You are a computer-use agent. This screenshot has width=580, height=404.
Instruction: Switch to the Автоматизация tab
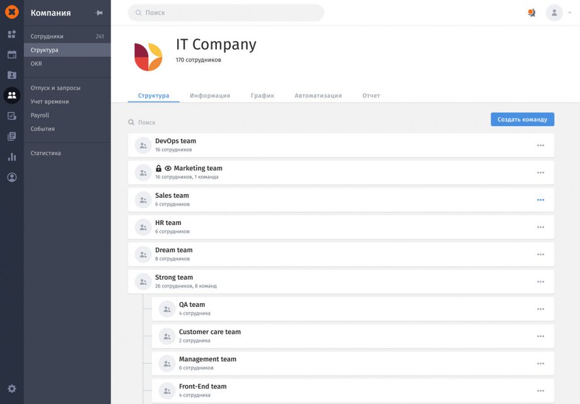(318, 96)
